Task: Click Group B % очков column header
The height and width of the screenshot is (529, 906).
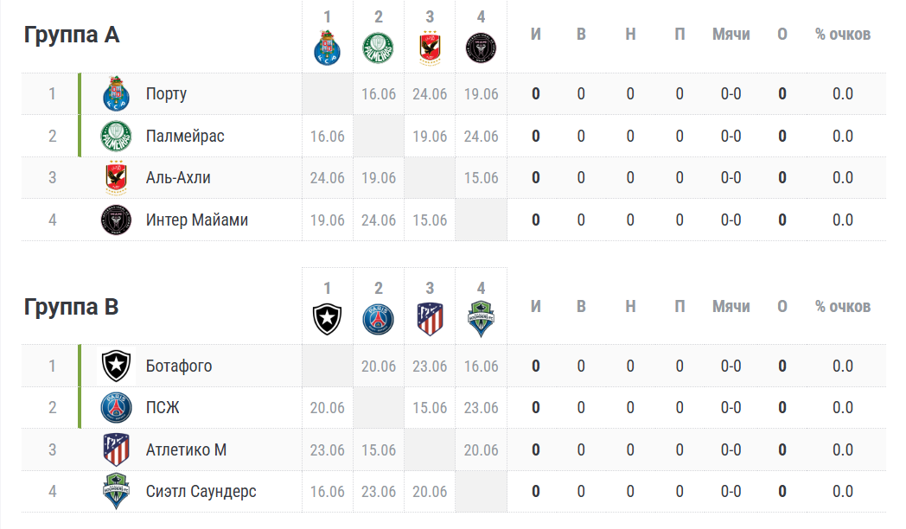Action: [x=842, y=307]
